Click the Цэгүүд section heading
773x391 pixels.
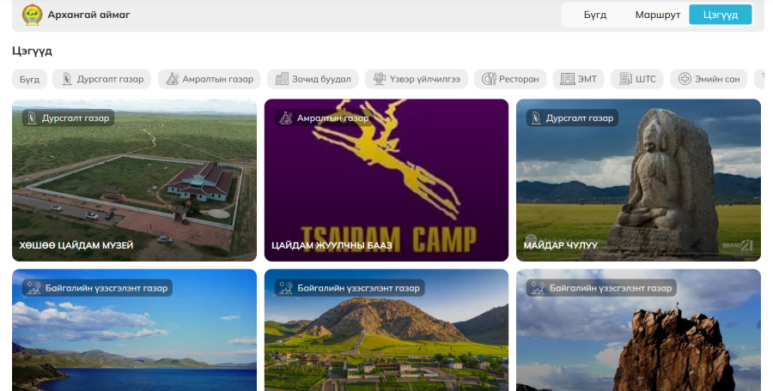(32, 51)
